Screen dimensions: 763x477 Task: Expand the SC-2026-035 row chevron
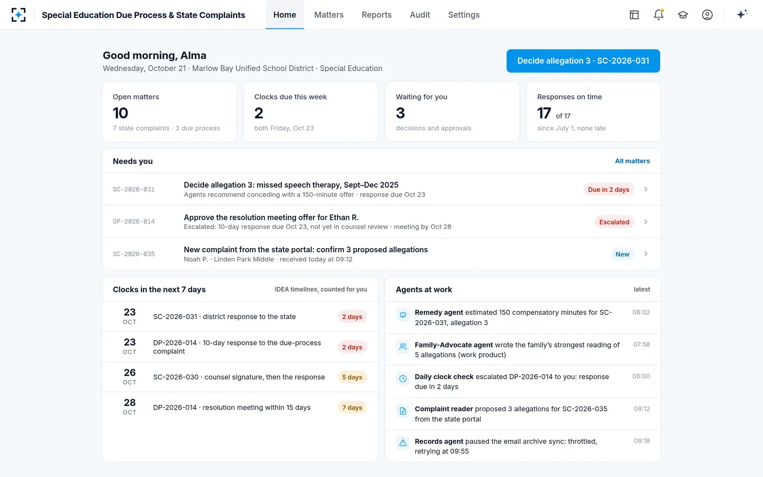click(x=645, y=254)
